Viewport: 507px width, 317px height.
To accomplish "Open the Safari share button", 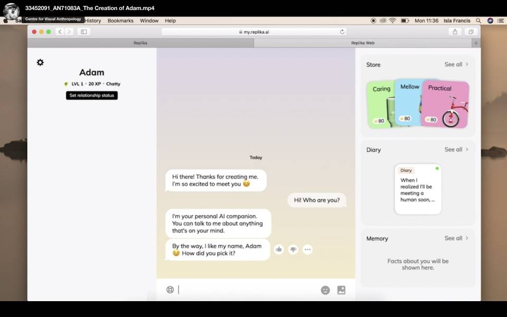I will (455, 32).
